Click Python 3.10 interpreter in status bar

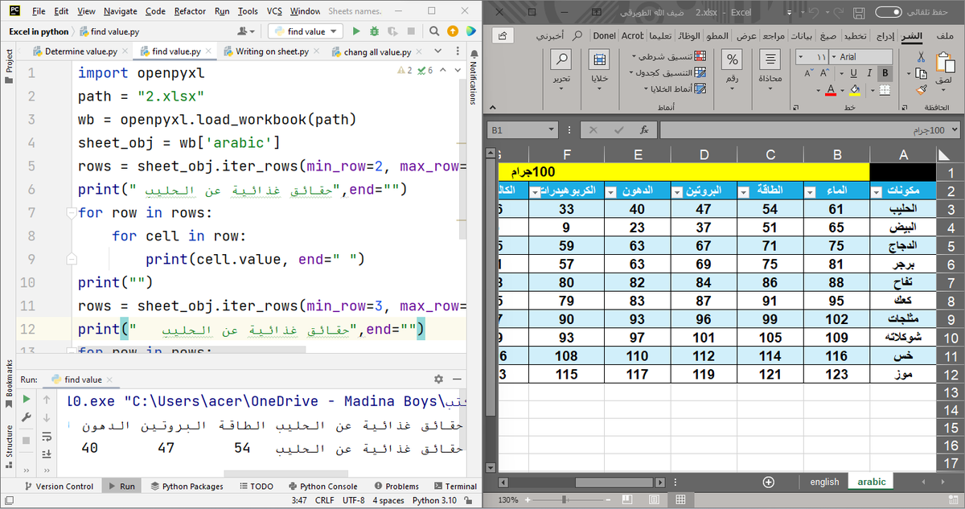434,500
